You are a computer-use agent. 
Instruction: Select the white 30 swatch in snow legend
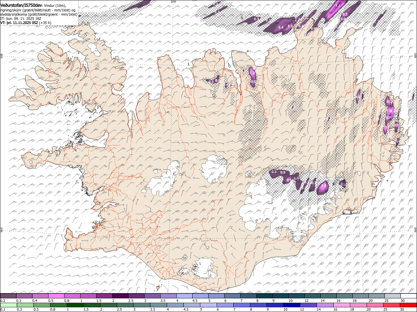tap(409, 296)
